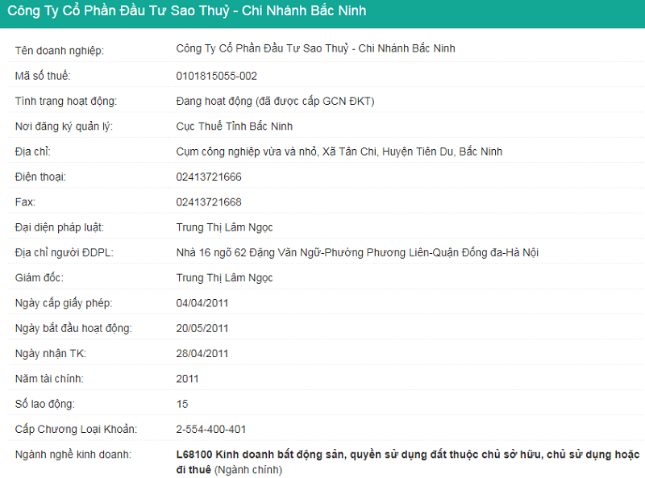Click the director name in 'Giám đốc' row

224,277
